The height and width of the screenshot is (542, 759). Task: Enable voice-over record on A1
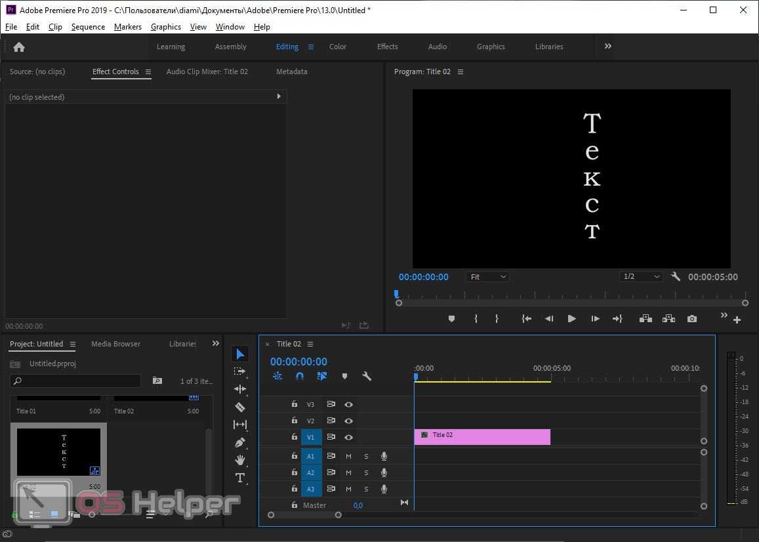(x=384, y=456)
